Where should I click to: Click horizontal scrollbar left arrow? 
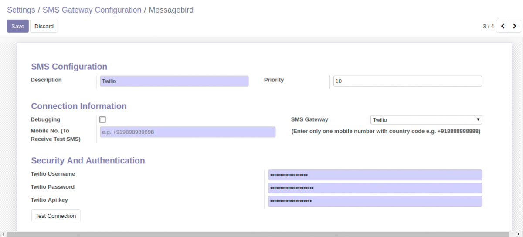[x=3, y=234]
